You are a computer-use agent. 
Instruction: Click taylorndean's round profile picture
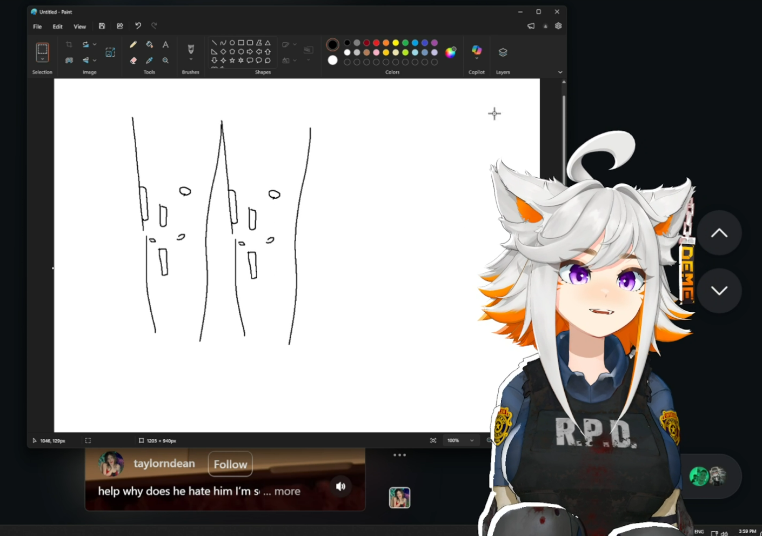(111, 464)
